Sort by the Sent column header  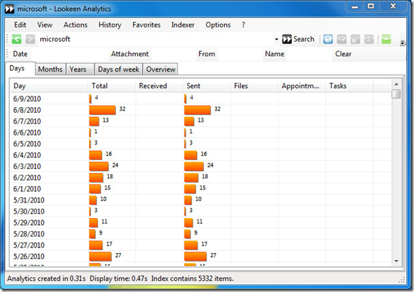207,86
